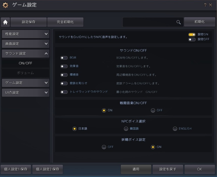Image resolution: width=217 pixels, height=177 pixels.
Task: Select the ON/OFF sub-menu item
Action: pos(26,63)
